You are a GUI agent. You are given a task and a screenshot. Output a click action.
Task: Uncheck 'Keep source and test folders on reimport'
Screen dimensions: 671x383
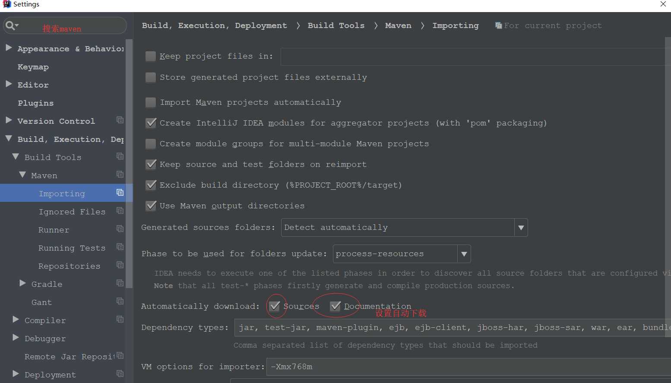(x=151, y=164)
